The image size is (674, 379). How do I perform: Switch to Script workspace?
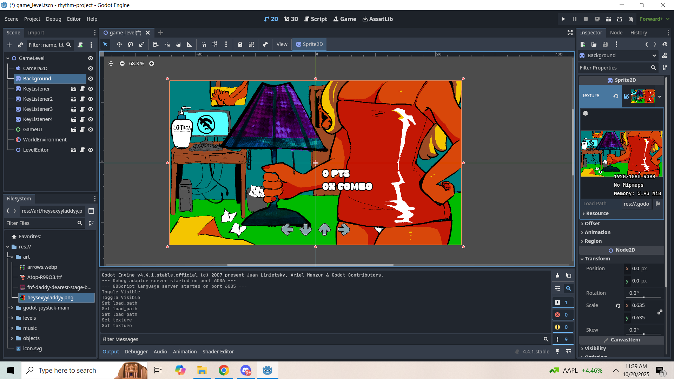[x=316, y=19]
